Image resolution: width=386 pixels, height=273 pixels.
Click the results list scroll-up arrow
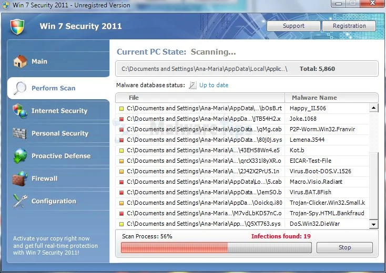tap(374, 108)
